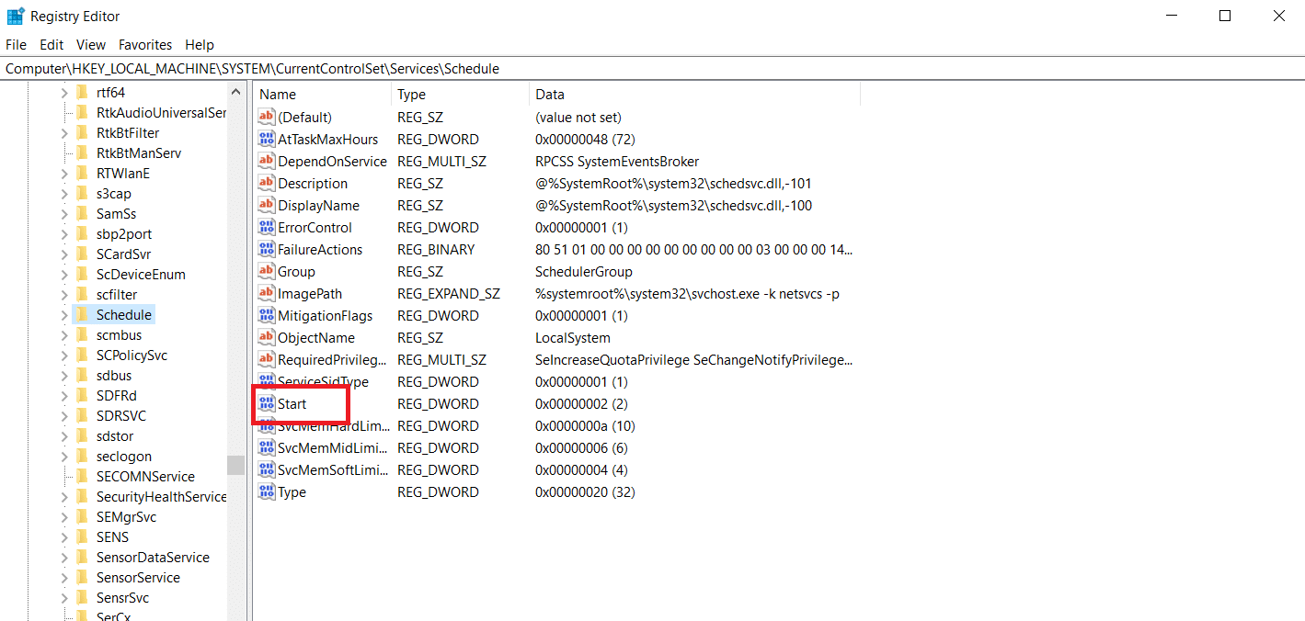Viewport: 1305px width, 621px height.
Task: Click the FailureActions binary value icon
Action: [x=267, y=250]
